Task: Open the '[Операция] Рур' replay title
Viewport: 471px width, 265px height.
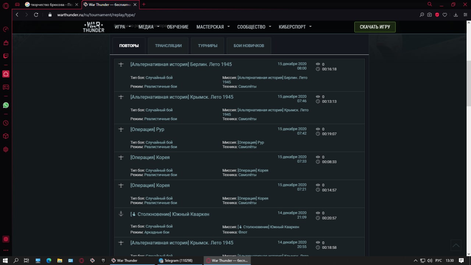Action: pos(147,130)
